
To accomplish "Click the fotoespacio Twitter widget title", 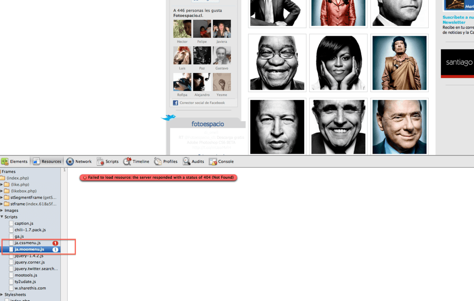I will coord(208,124).
